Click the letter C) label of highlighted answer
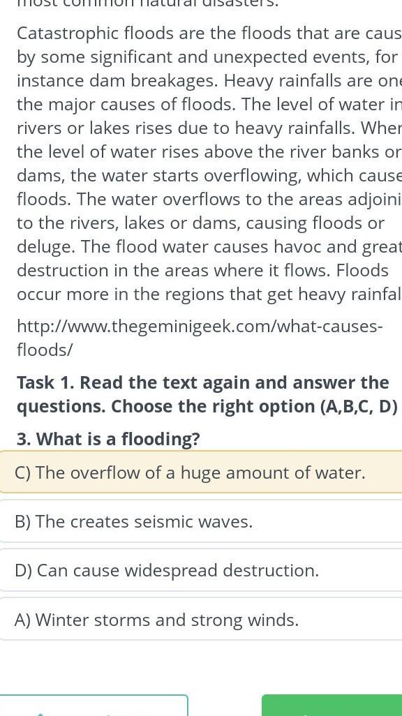 point(23,472)
